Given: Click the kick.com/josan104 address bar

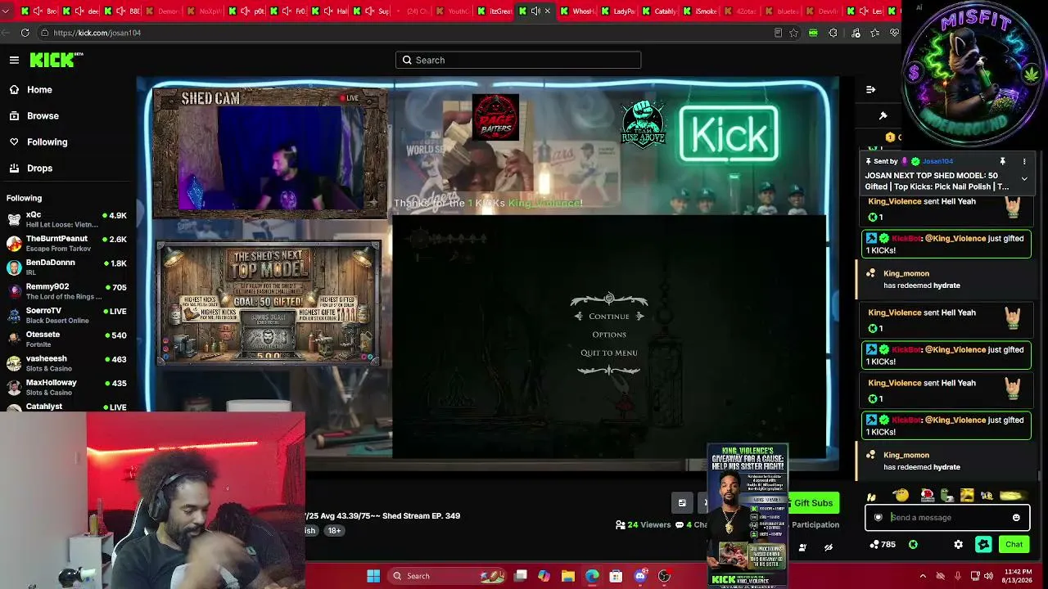Looking at the screenshot, I should point(409,33).
